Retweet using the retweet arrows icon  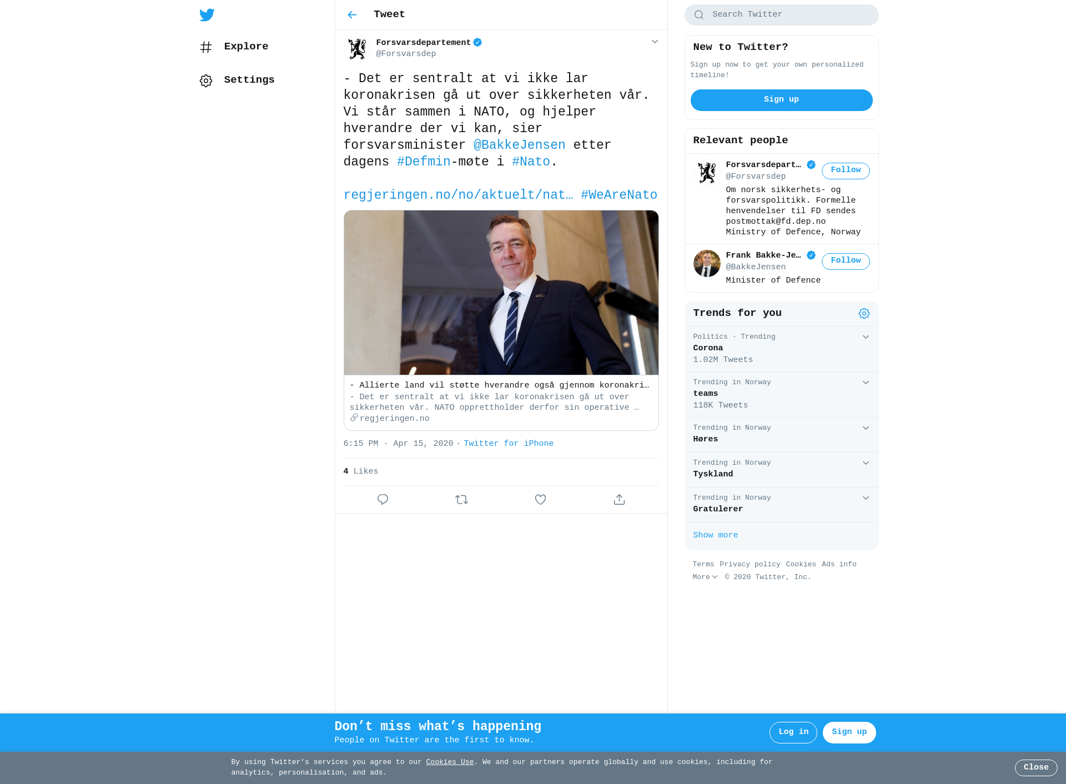[x=461, y=500]
